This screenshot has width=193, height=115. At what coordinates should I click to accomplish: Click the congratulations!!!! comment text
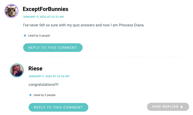[43, 84]
